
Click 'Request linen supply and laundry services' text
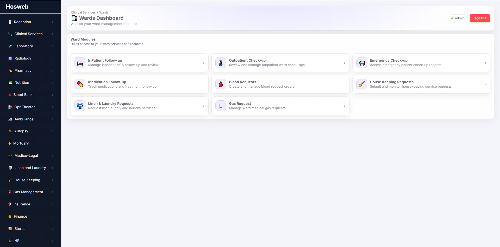coord(122,108)
